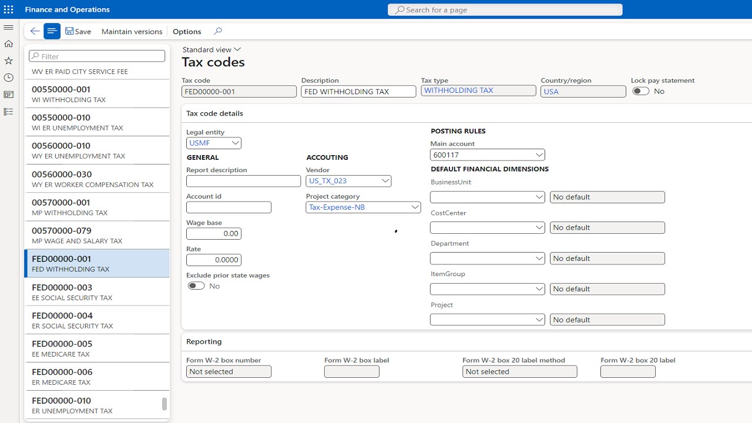
Task: Select FED00000-003 EE SOCIAL SECURITY TAX
Action: coord(97,292)
